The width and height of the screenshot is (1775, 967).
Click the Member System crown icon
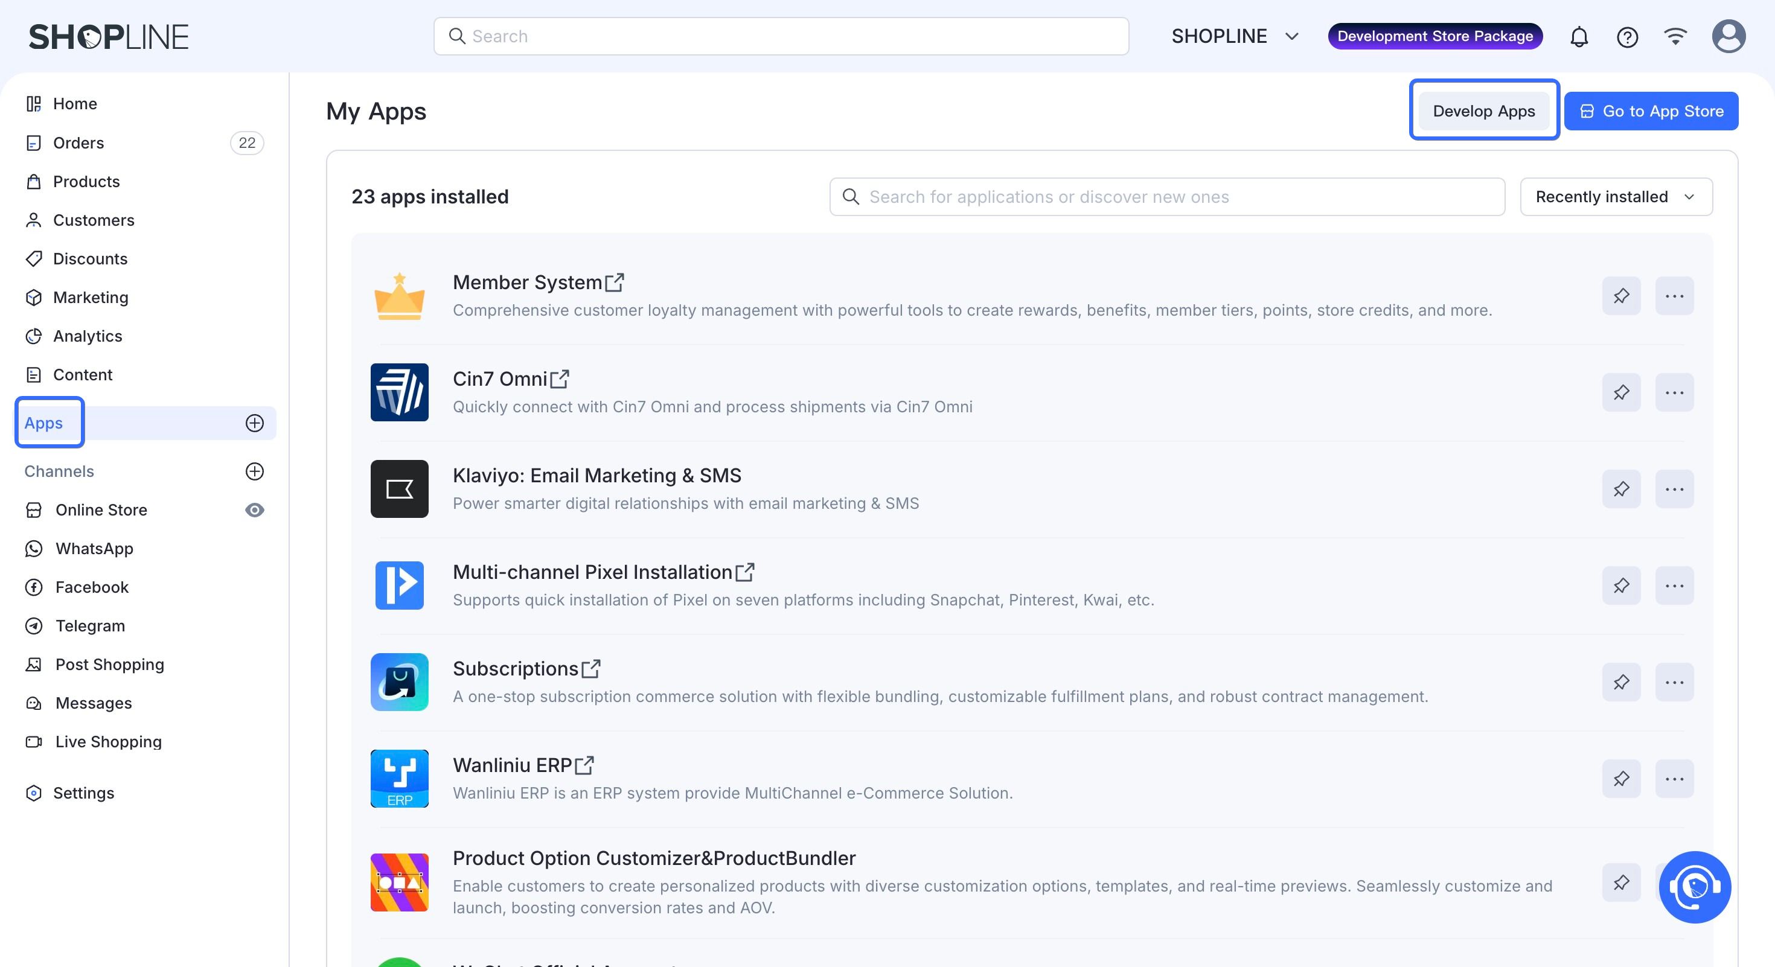pyautogui.click(x=400, y=296)
